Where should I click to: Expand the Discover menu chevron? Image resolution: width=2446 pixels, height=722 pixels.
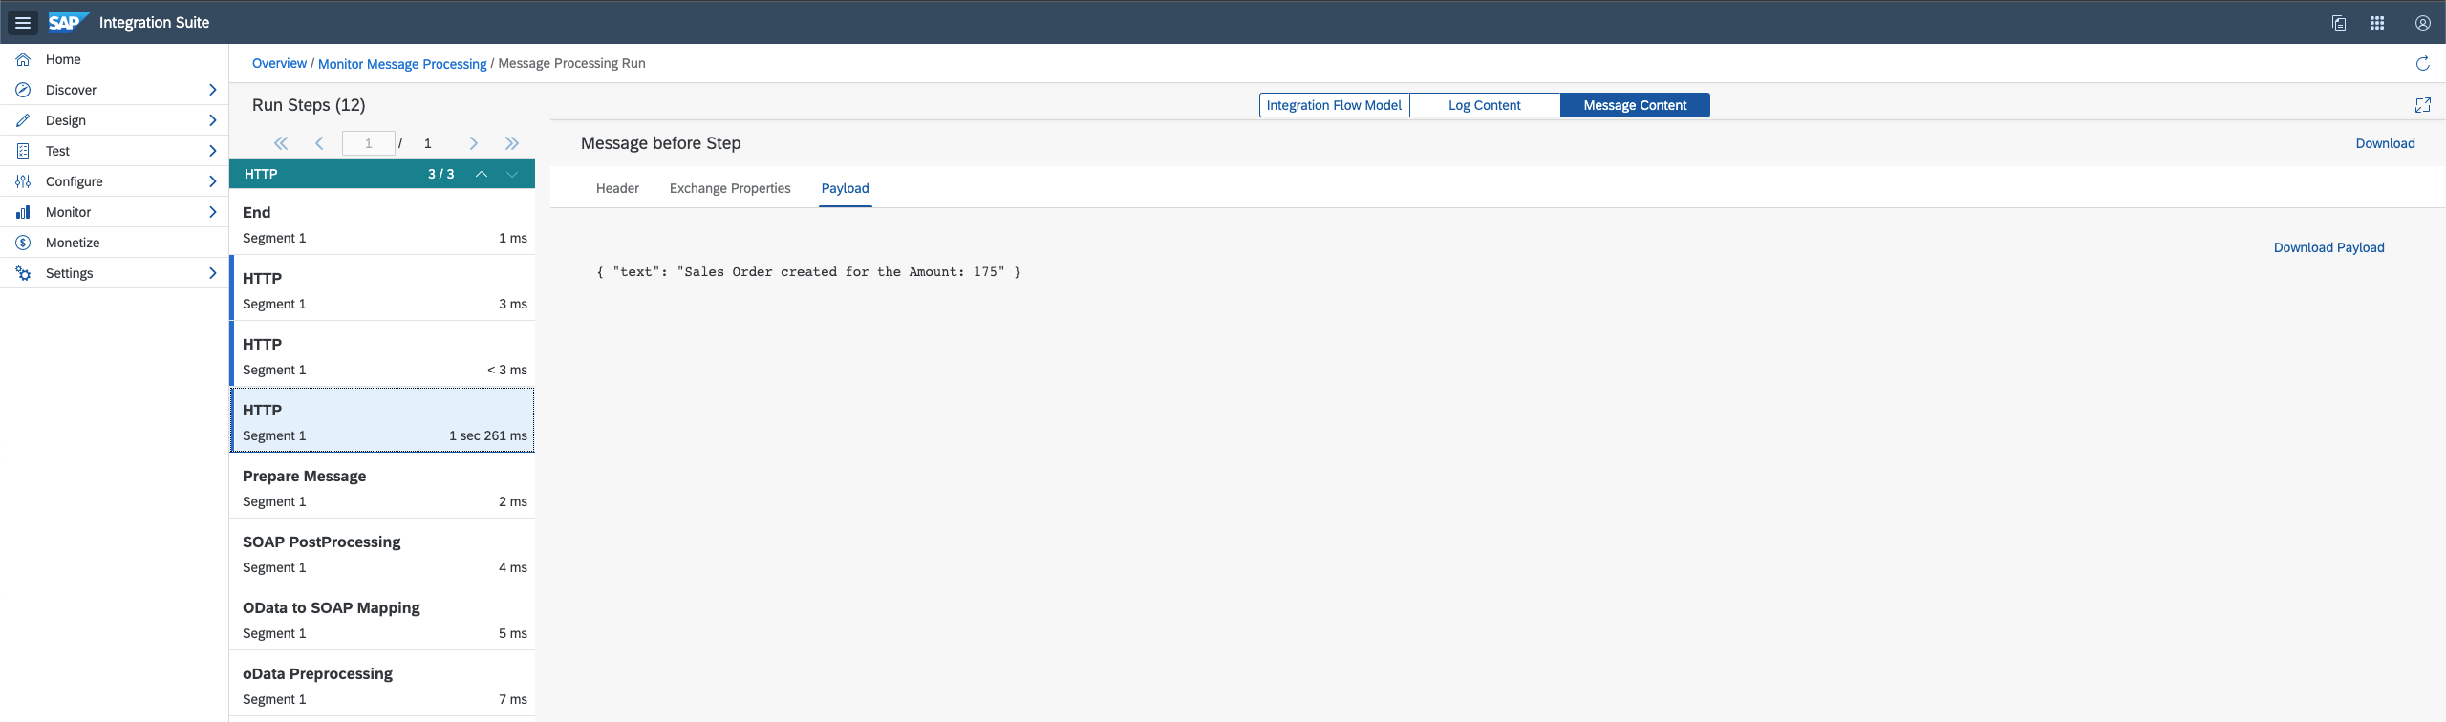212,90
